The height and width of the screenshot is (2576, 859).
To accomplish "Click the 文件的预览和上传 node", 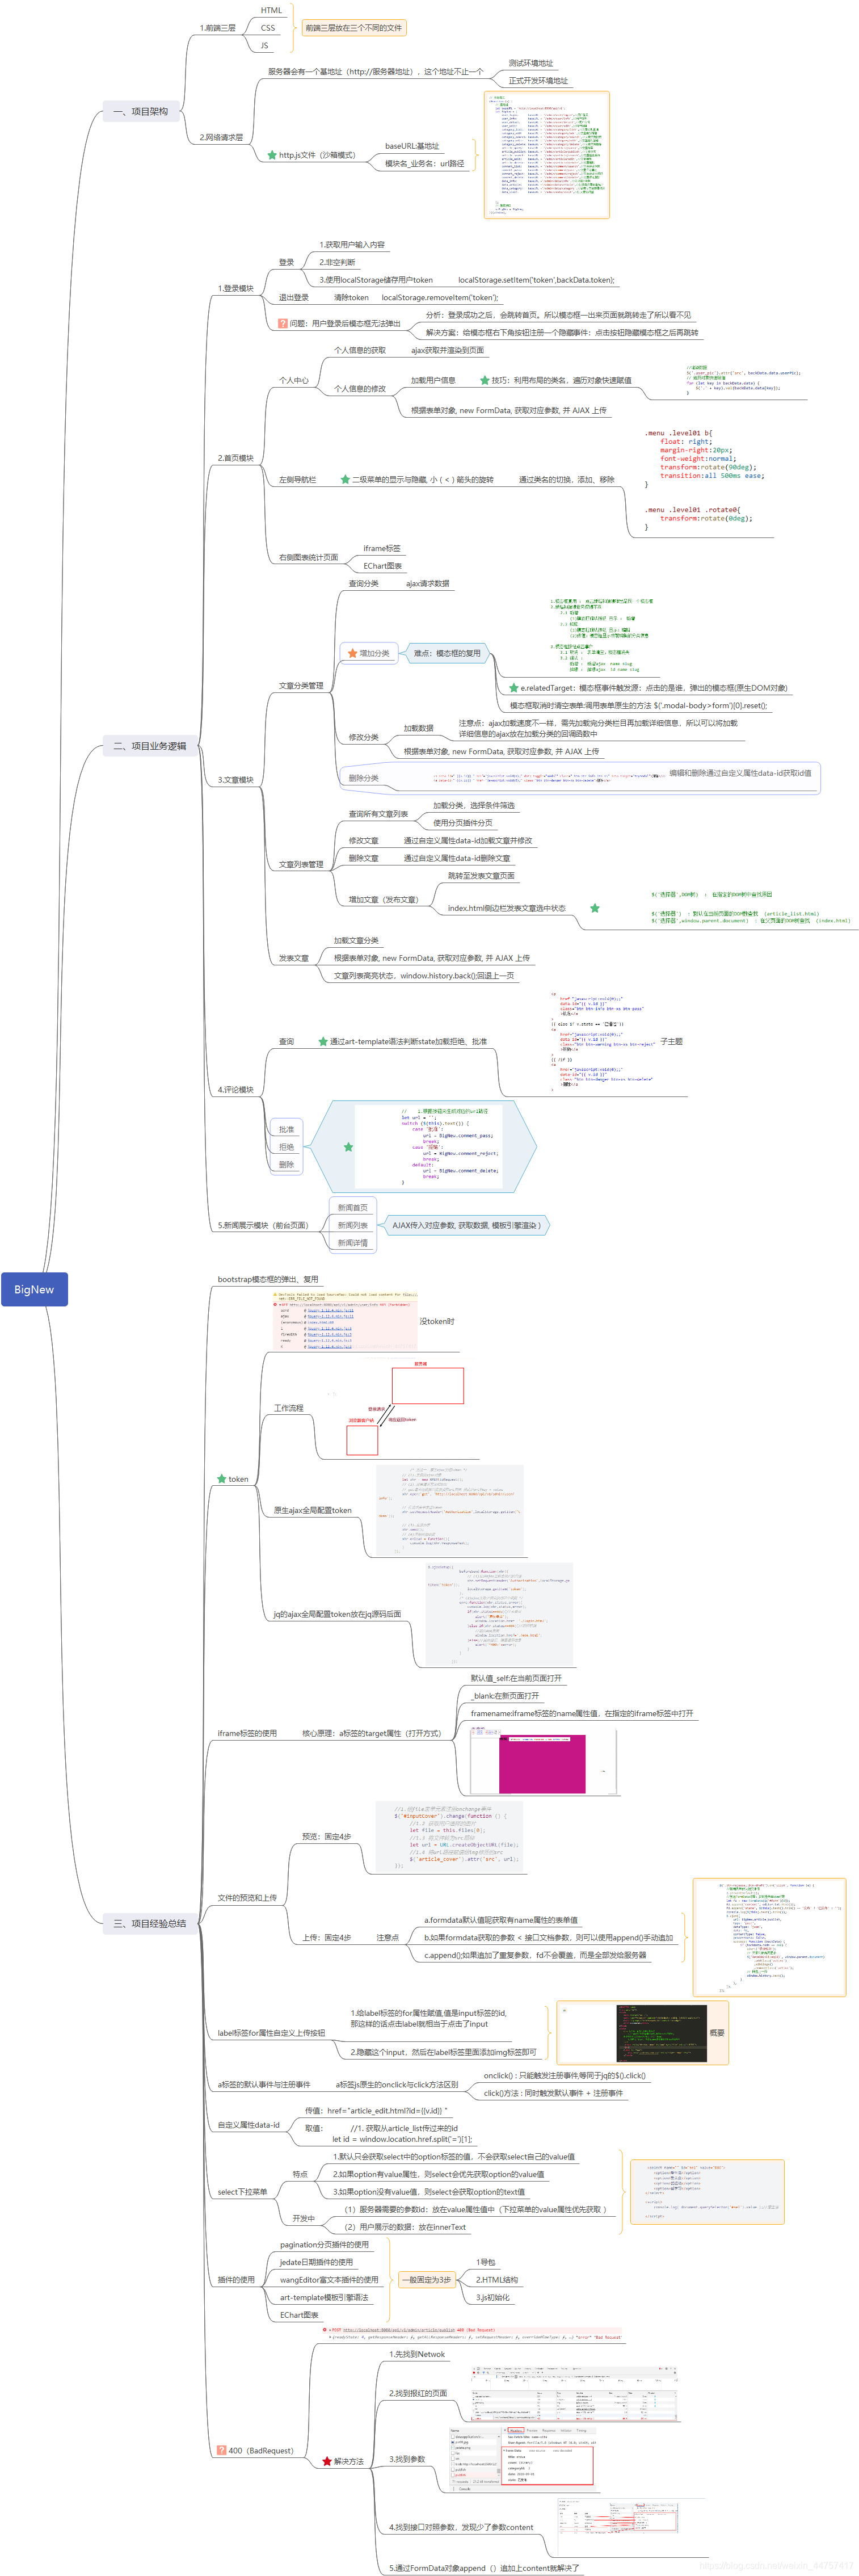I will point(247,1897).
